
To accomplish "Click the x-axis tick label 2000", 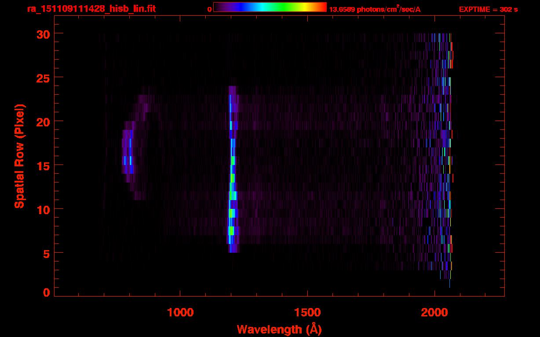I will [434, 312].
